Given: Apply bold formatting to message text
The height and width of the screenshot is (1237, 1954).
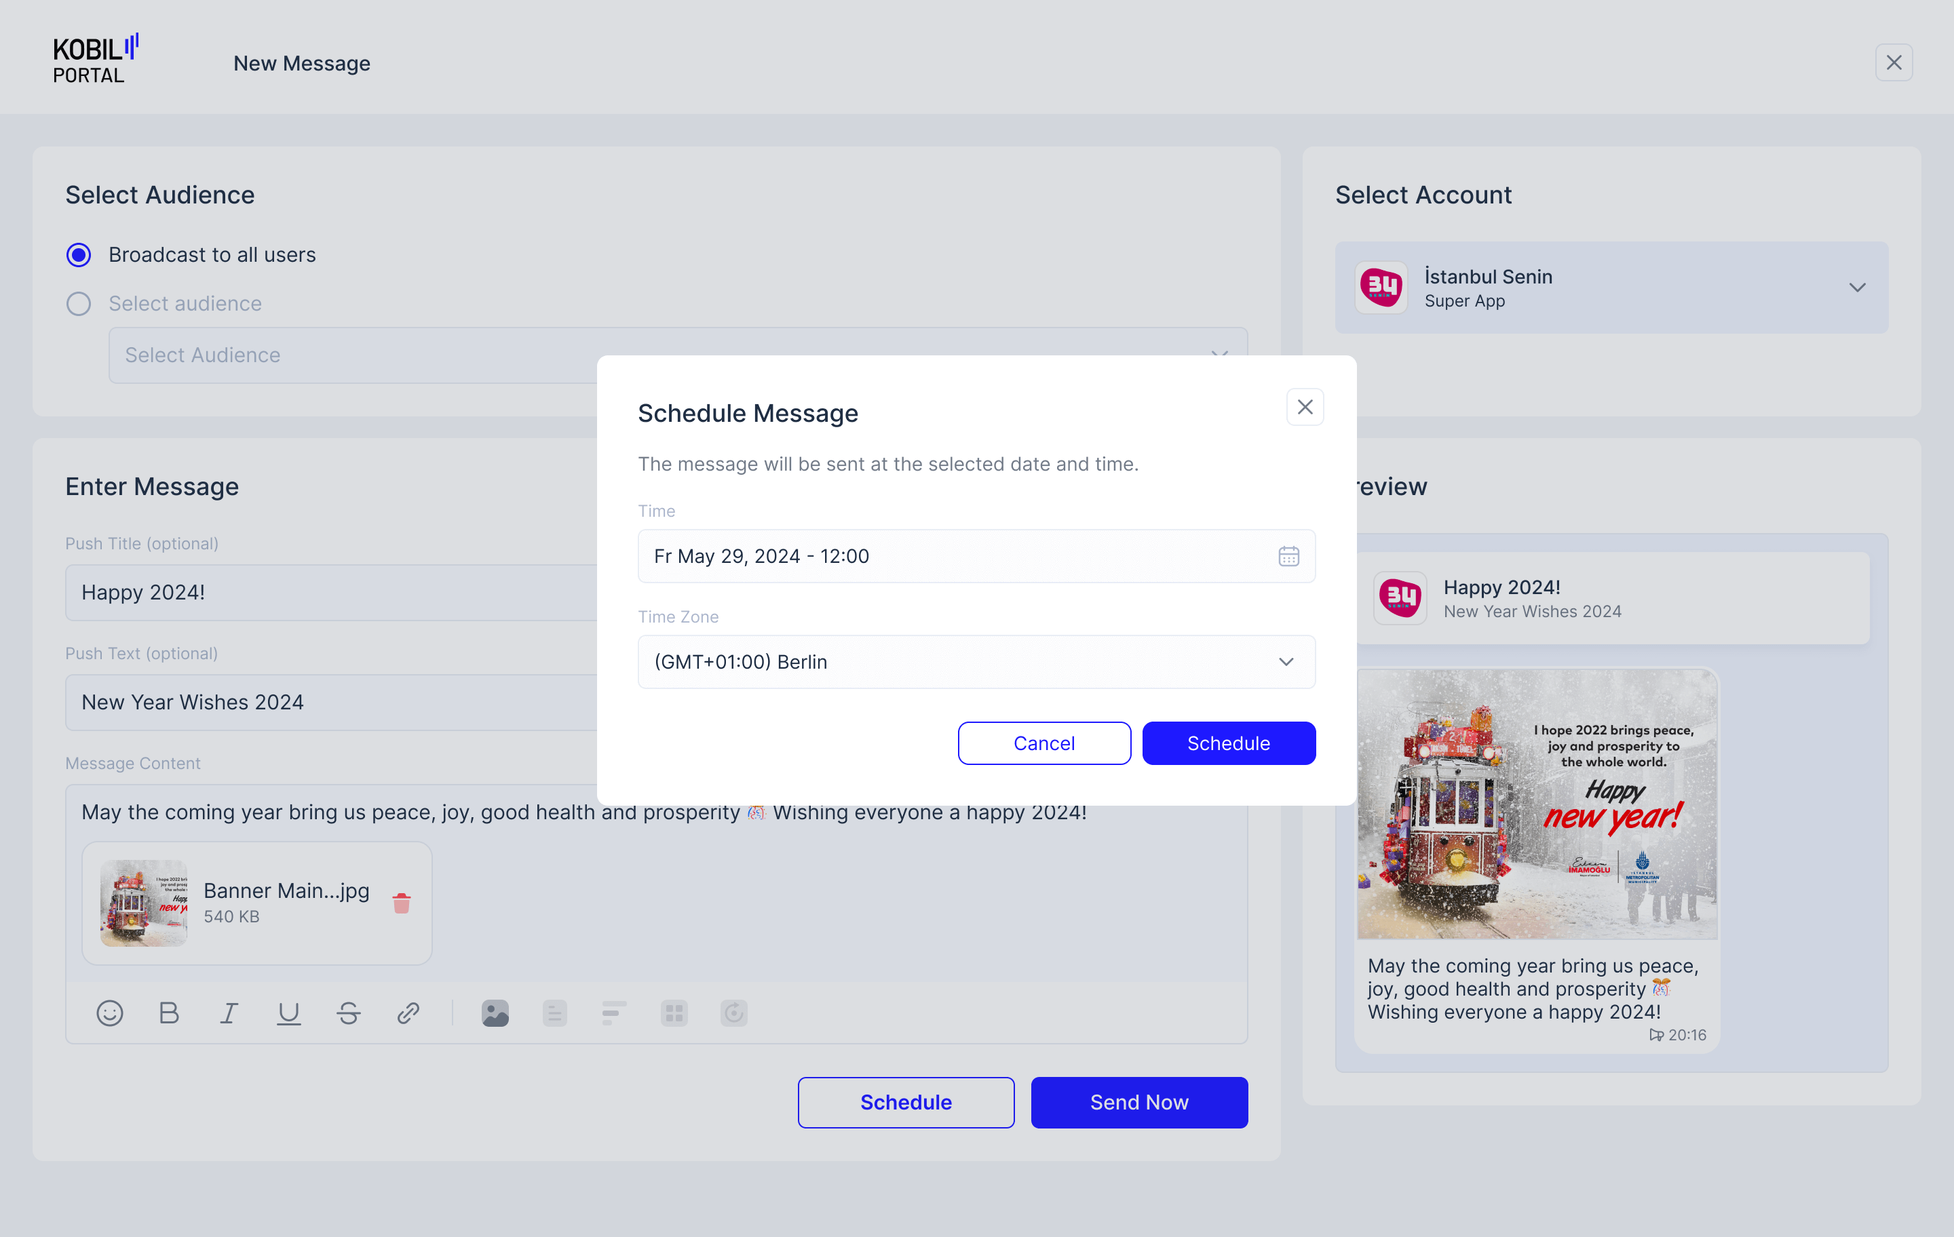Looking at the screenshot, I should pyautogui.click(x=169, y=1013).
